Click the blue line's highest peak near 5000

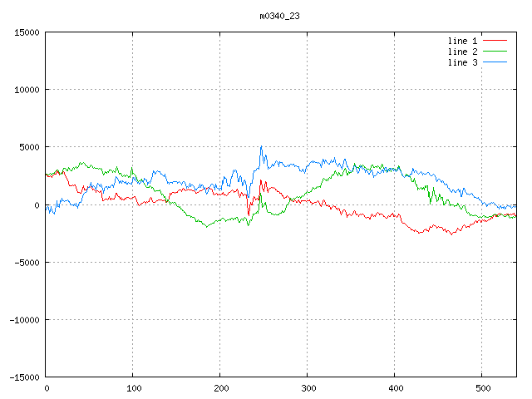pyautogui.click(x=261, y=146)
